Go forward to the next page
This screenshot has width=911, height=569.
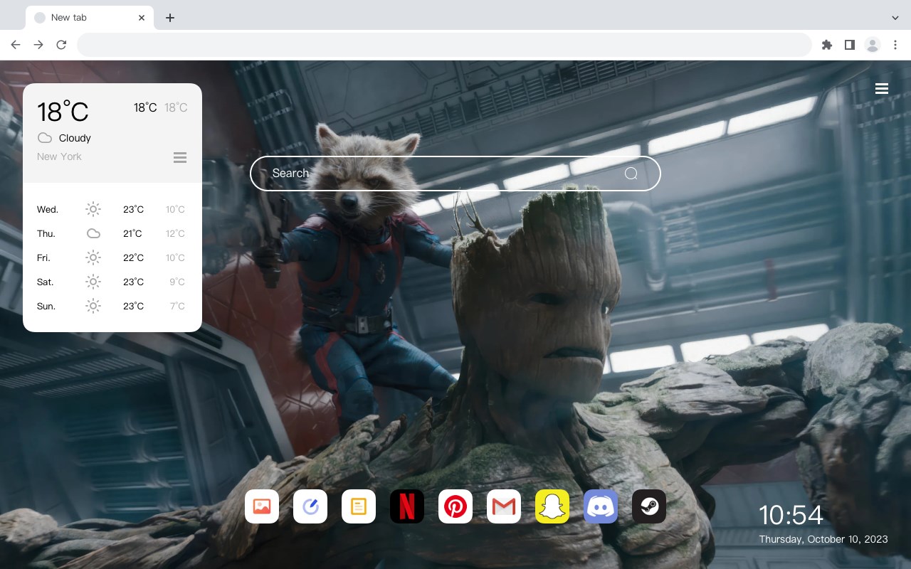(x=38, y=45)
